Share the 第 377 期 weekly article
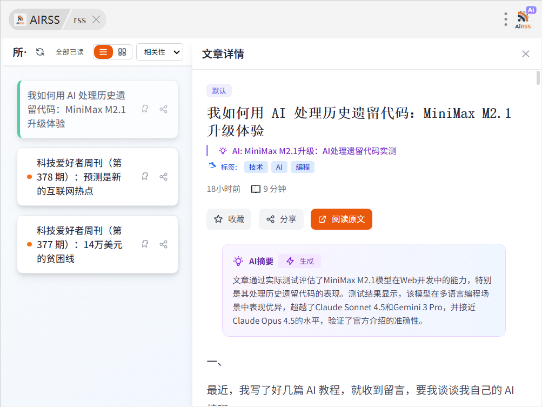The height and width of the screenshot is (407, 542). point(163,244)
